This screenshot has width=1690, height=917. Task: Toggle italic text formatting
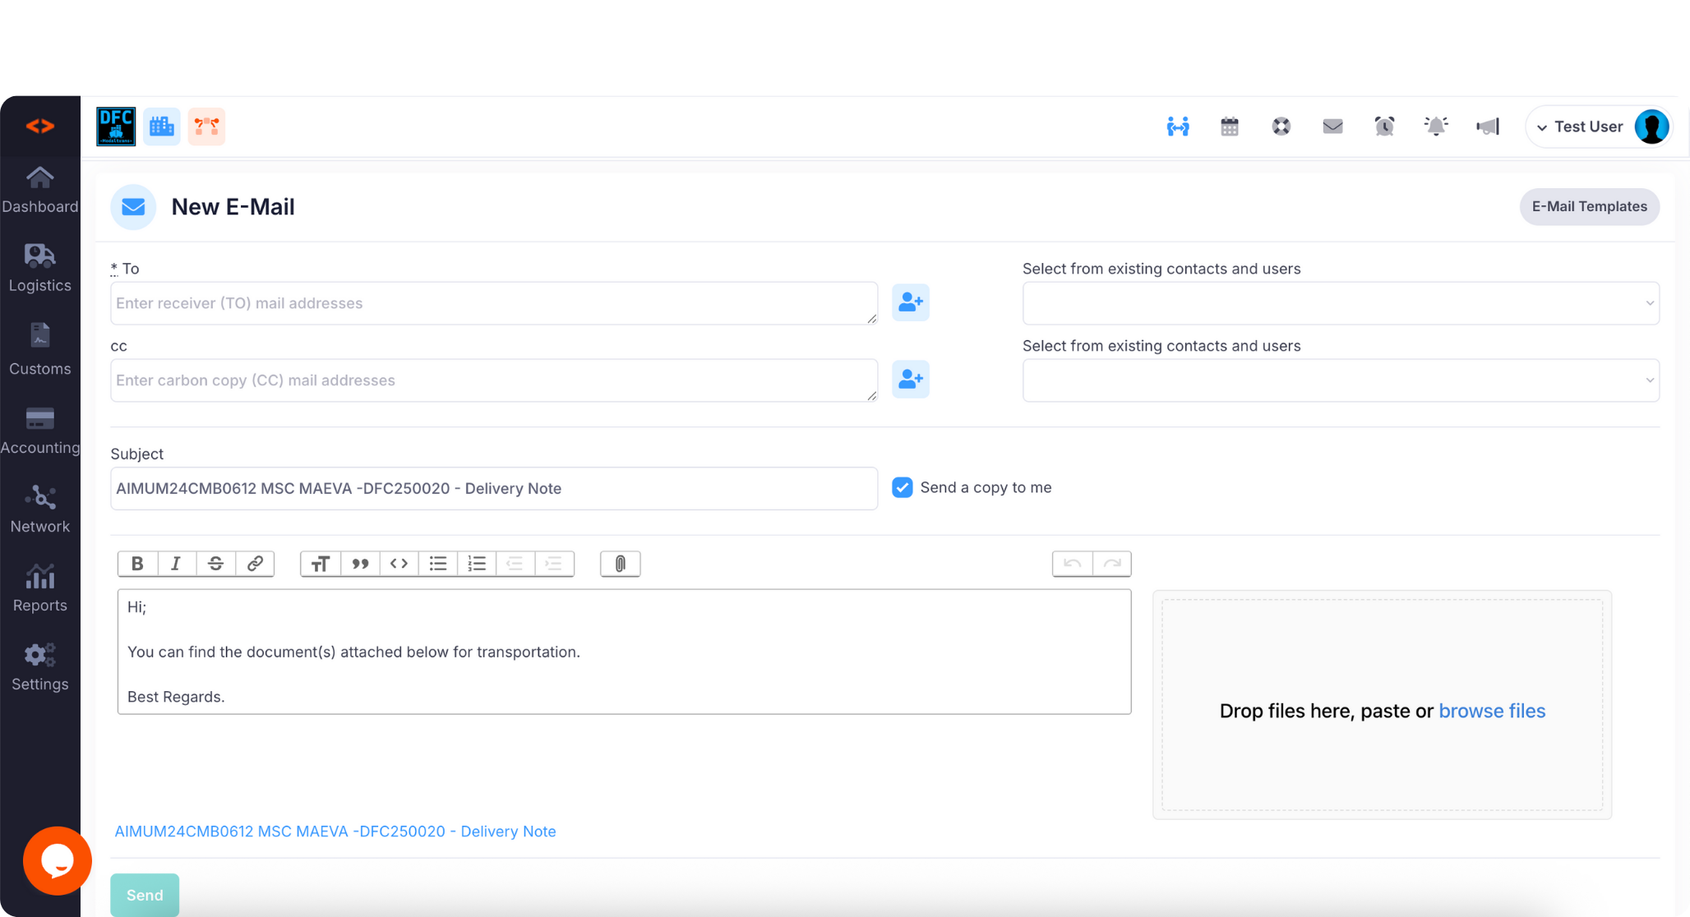pyautogui.click(x=176, y=564)
